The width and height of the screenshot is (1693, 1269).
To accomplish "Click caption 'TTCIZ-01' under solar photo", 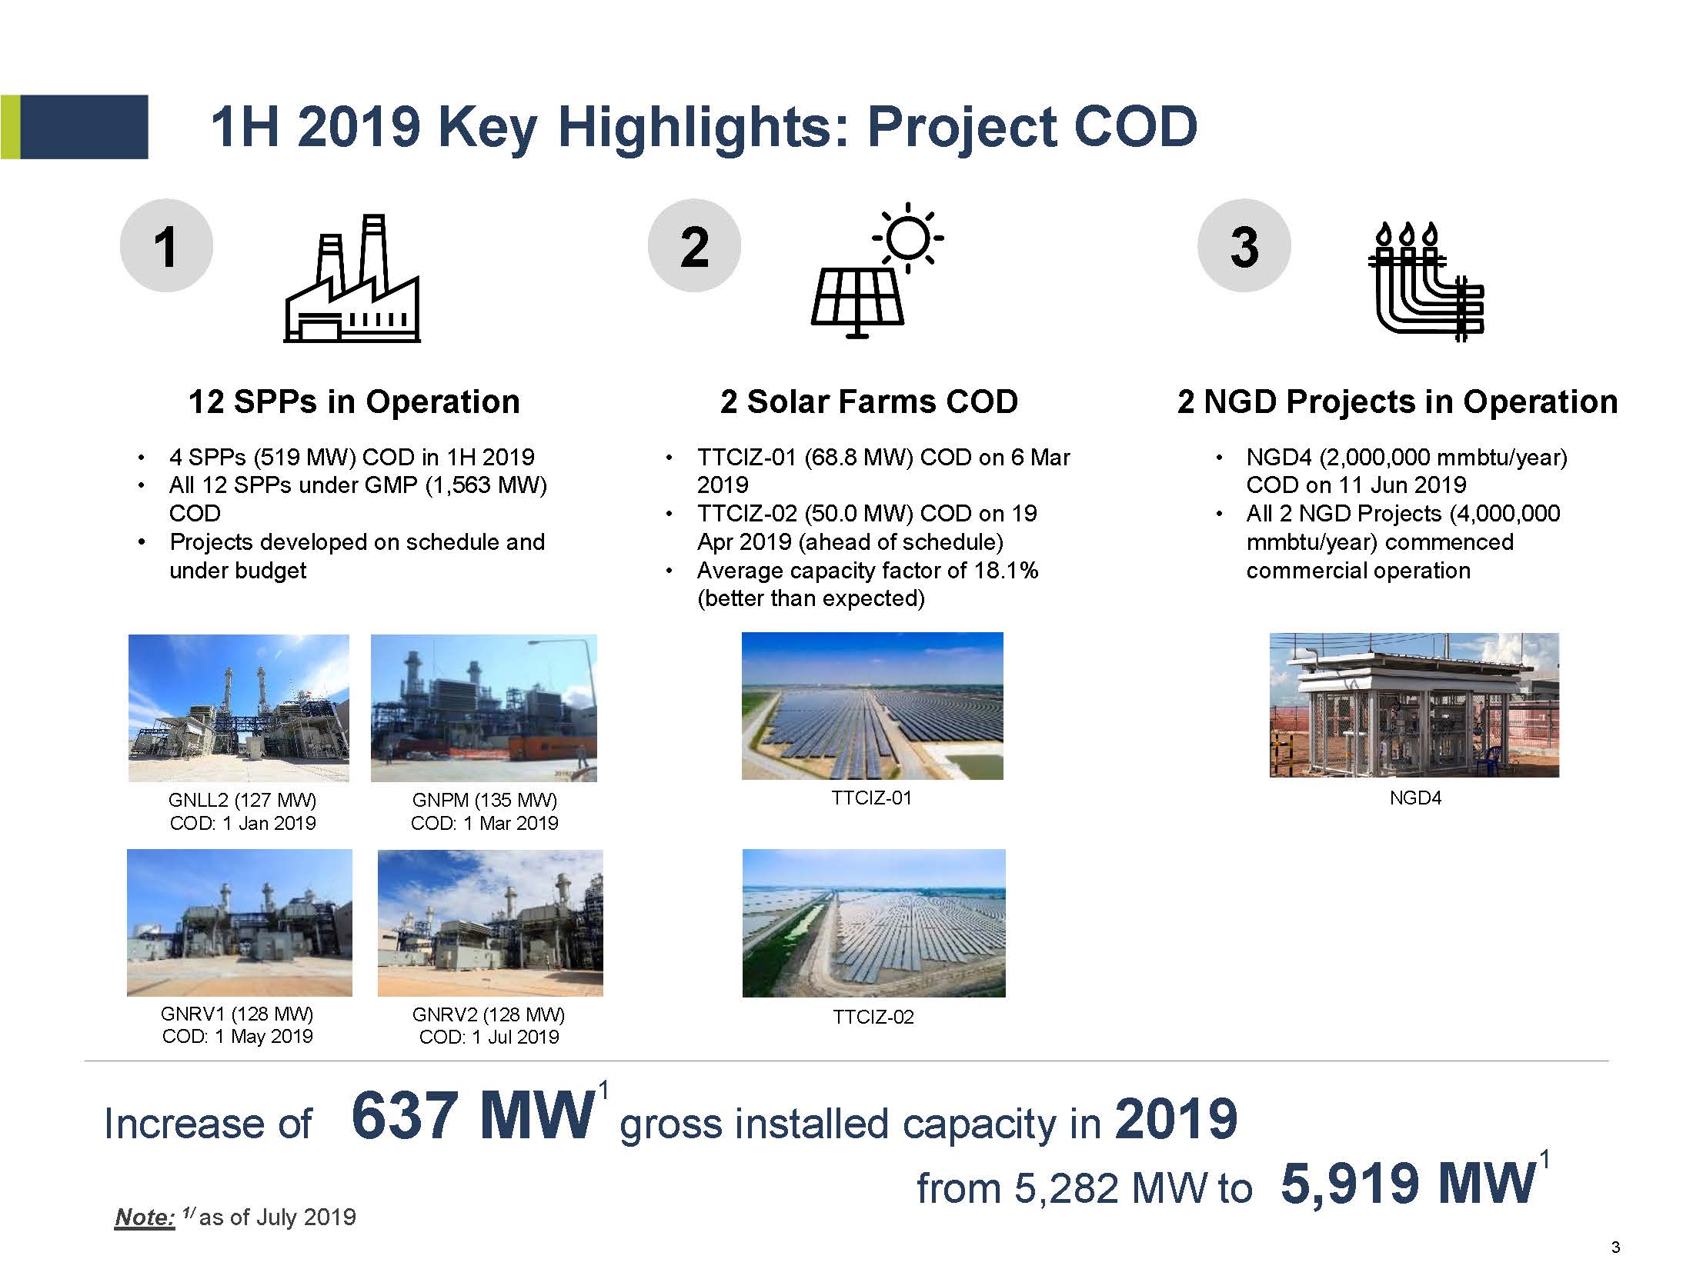I will pos(871,798).
